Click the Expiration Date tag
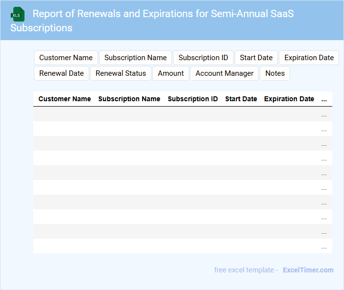Image resolution: width=344 pixels, height=290 pixels. 309,58
